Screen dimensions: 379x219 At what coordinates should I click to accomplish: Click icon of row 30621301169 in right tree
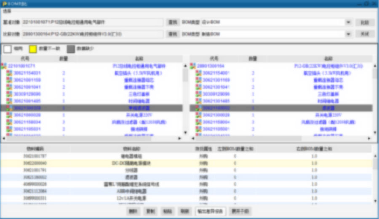pos(198,80)
